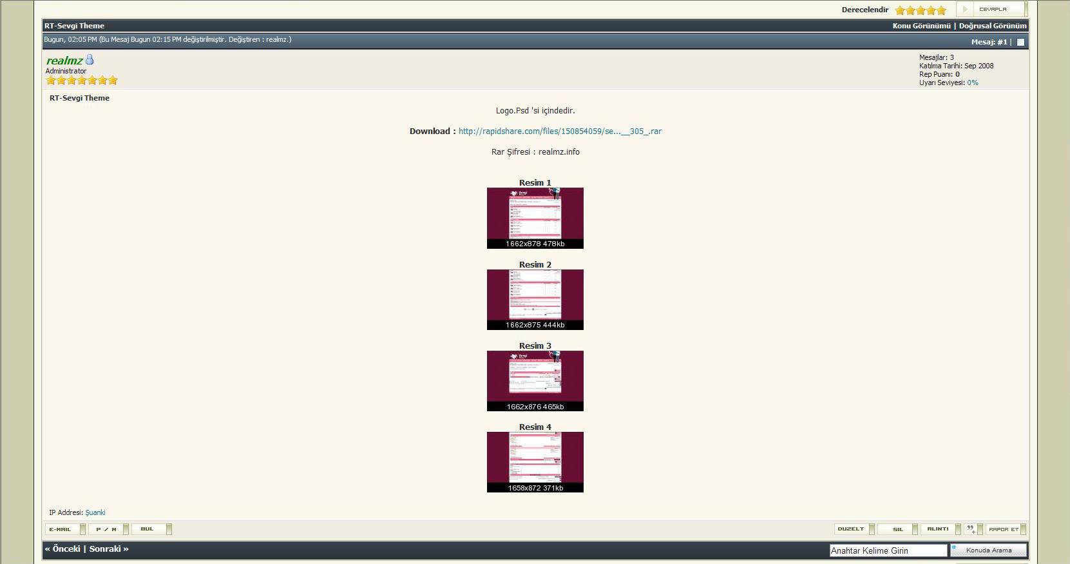Switch to Konu Görünümü view
Screen dimensions: 1070x564
[921, 26]
